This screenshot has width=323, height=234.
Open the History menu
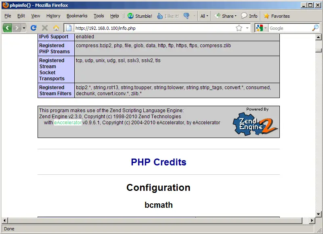click(53, 16)
